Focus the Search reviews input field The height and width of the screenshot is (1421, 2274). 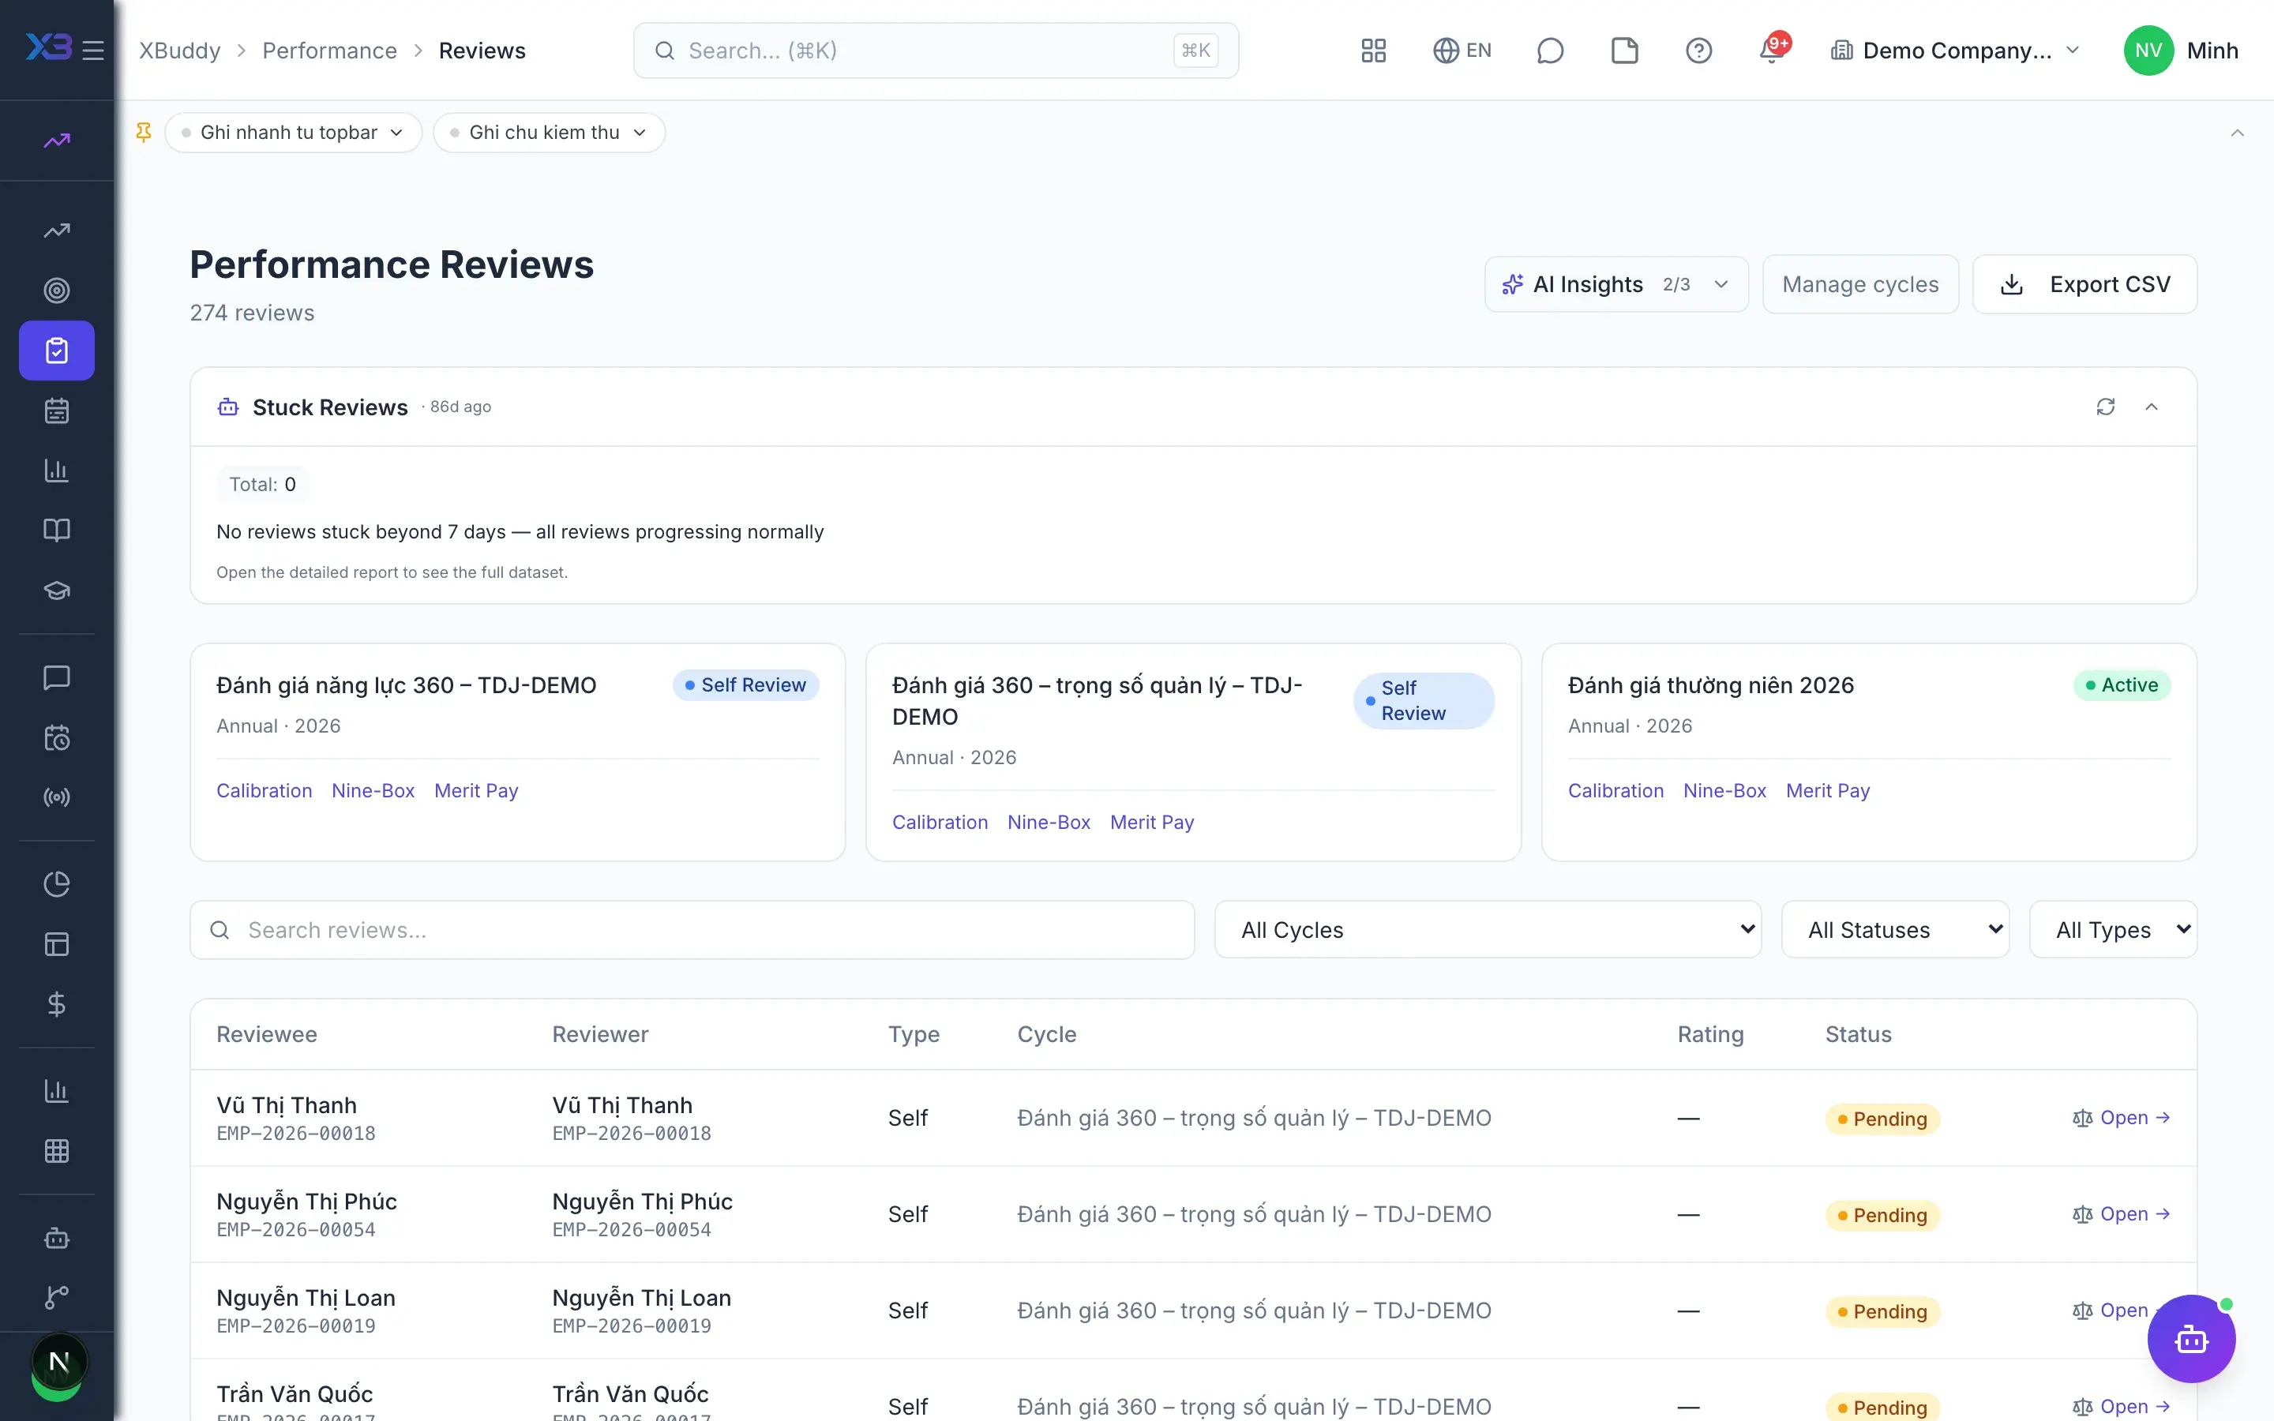(x=692, y=929)
